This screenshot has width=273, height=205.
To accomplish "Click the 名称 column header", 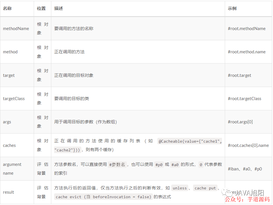I will click(x=7, y=9).
